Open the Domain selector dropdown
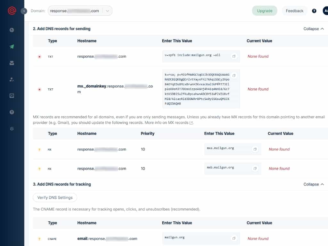 click(x=107, y=11)
